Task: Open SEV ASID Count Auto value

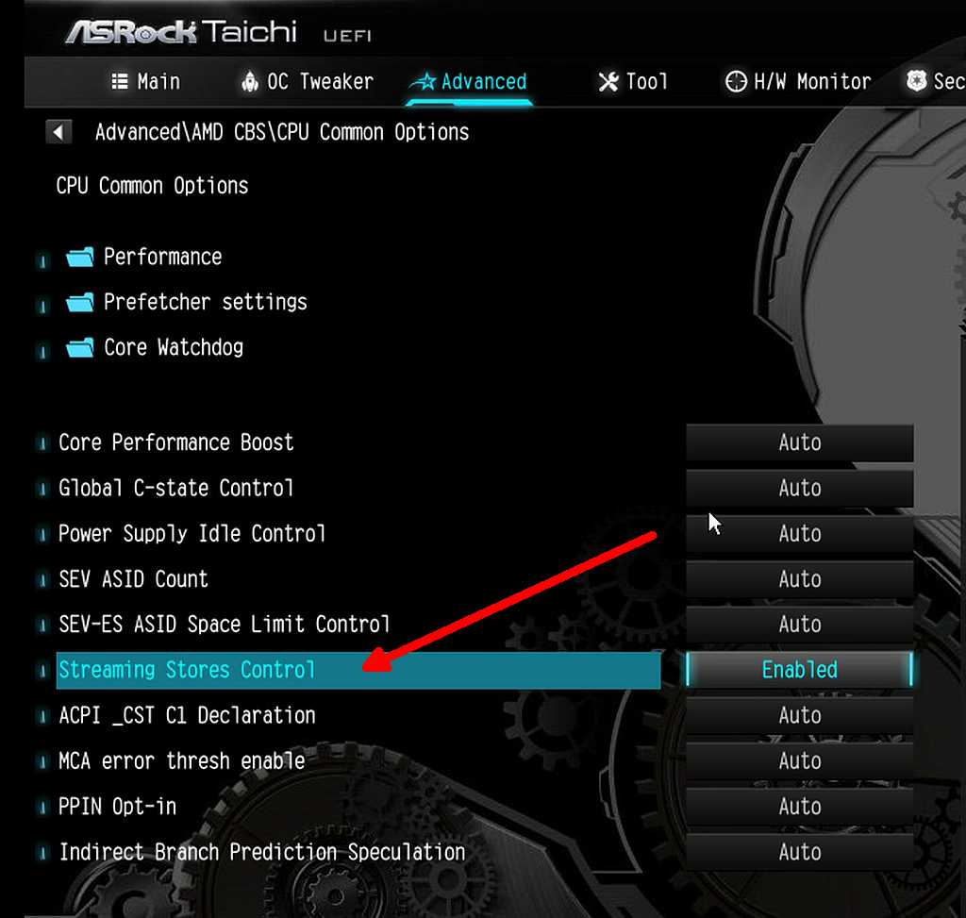Action: point(800,579)
